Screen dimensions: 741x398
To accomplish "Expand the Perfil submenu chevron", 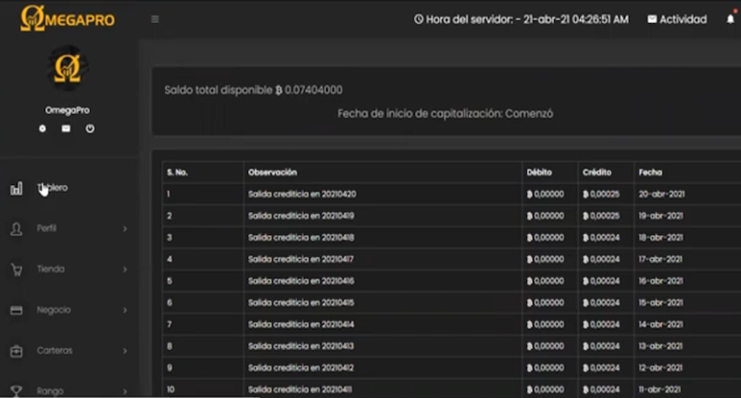I will point(125,229).
